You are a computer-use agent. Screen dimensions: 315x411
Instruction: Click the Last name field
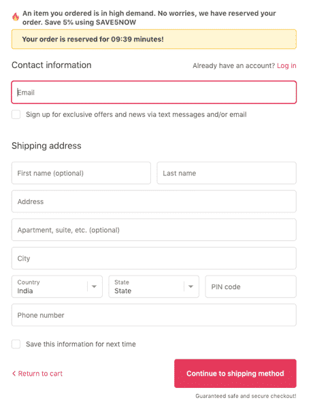click(227, 173)
